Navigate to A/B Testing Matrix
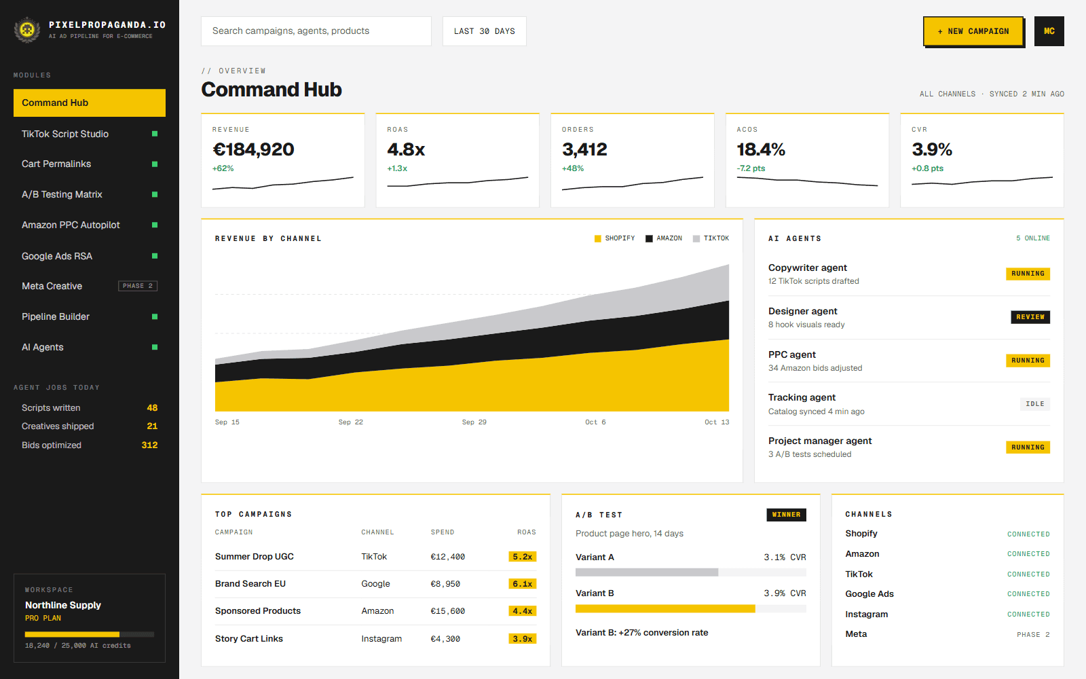 tap(90, 195)
